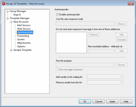Image resolution: width=136 pixels, height=107 pixels.
Task: Open the Web Services page
Action: pos(24,29)
